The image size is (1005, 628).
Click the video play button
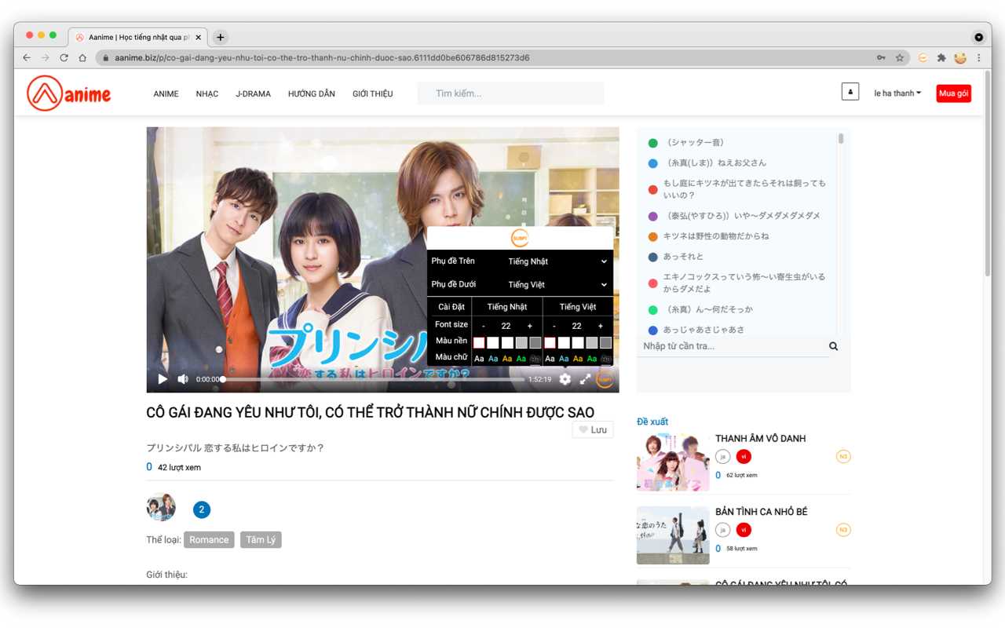click(x=163, y=379)
